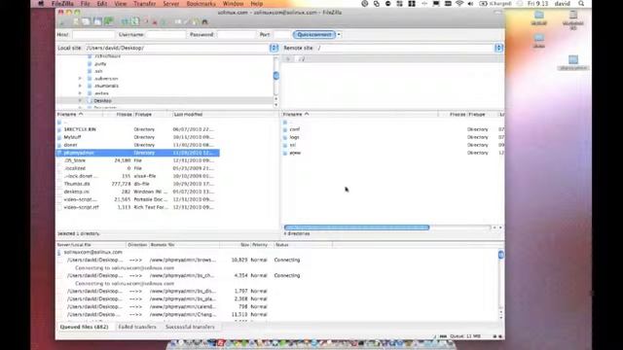Click into the Username field

165,35
